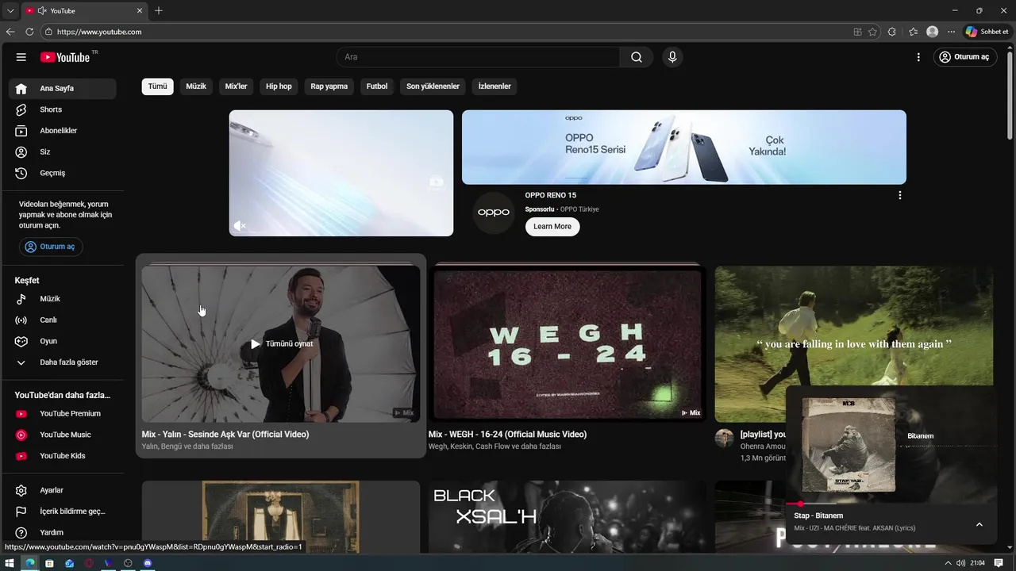Open Geçmiş history in sidebar
The height and width of the screenshot is (571, 1016).
tap(63, 173)
